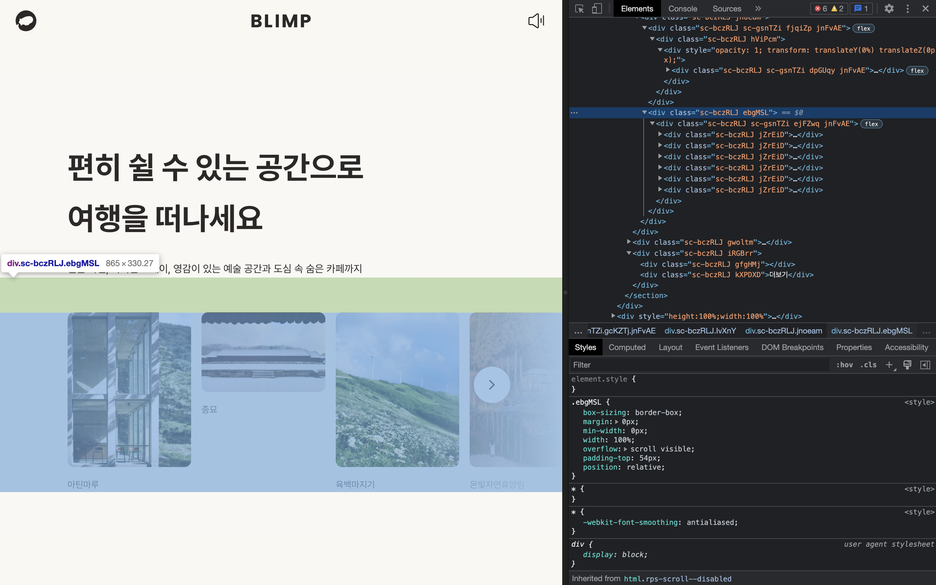Expand the first jZrEiD div node
936x585 pixels.
(x=660, y=134)
